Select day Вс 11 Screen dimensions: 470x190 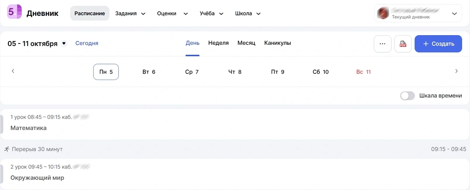pos(363,72)
